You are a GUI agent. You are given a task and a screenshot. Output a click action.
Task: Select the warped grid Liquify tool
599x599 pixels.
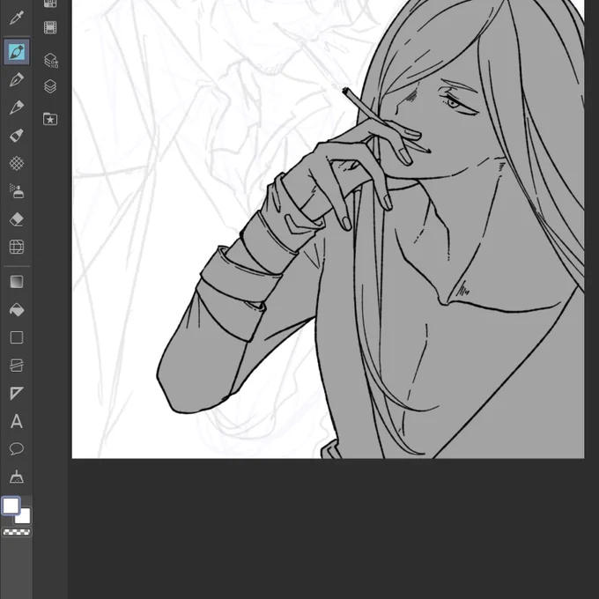pos(17,247)
